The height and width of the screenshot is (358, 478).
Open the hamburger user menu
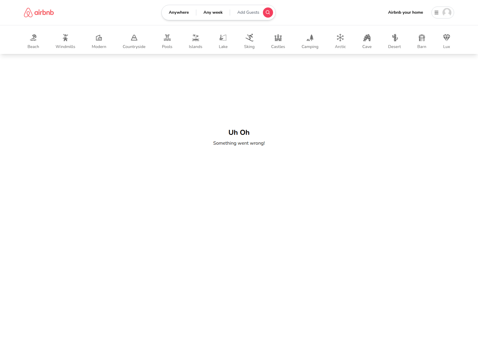[436, 13]
